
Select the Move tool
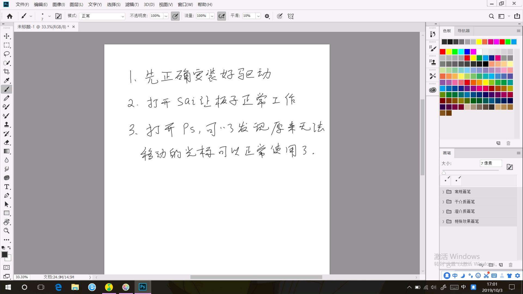7,36
